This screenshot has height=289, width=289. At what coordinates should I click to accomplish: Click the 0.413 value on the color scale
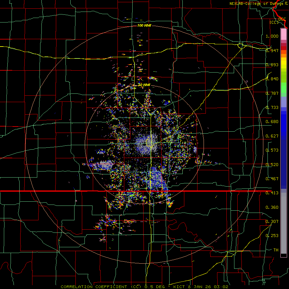[x=272, y=193]
